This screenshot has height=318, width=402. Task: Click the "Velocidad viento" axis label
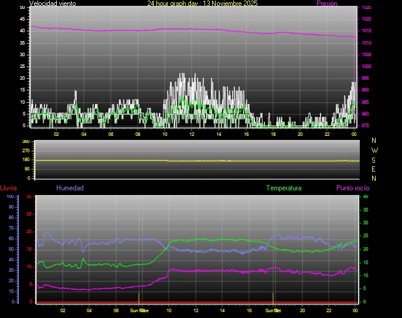pos(52,4)
